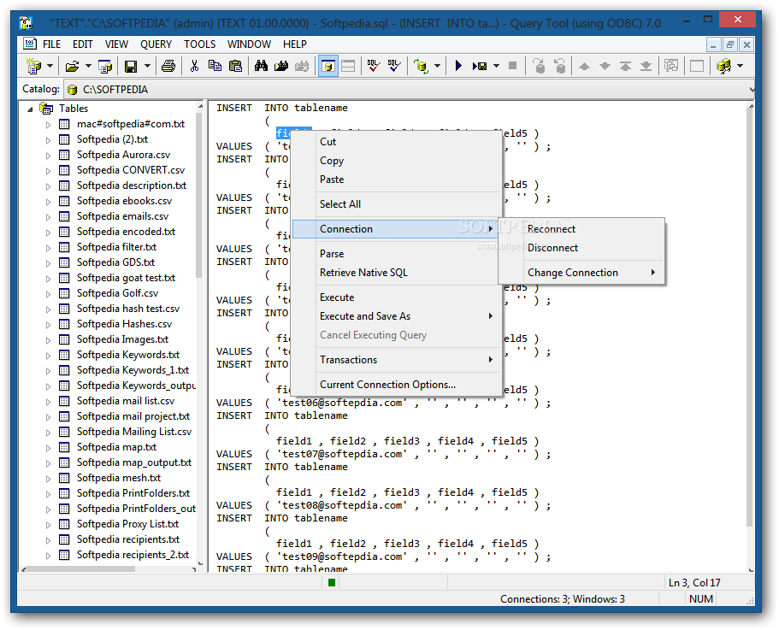This screenshot has height=630, width=779.
Task: Toggle the split results pane icon
Action: (x=348, y=66)
